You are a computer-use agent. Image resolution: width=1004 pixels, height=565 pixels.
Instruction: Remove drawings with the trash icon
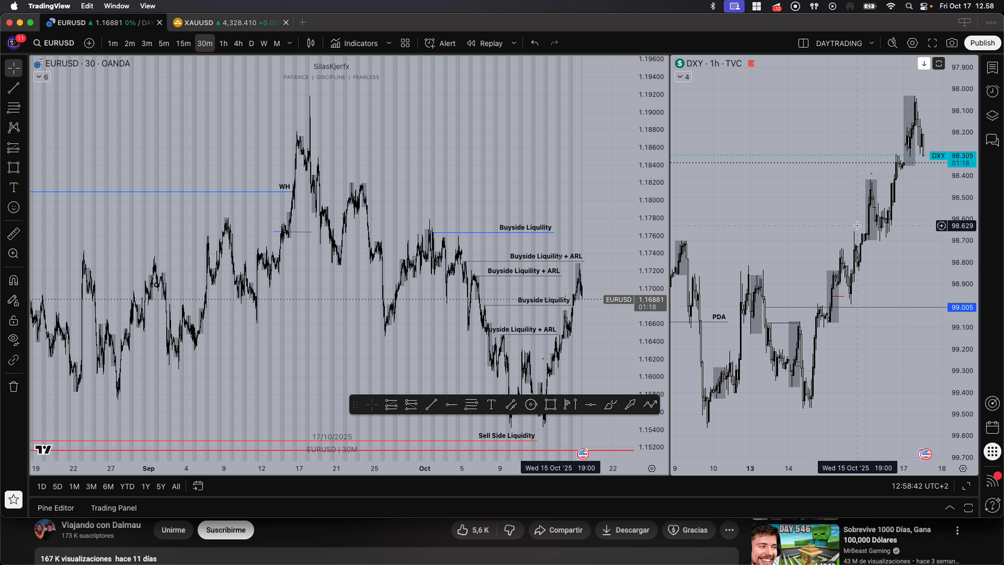[13, 387]
